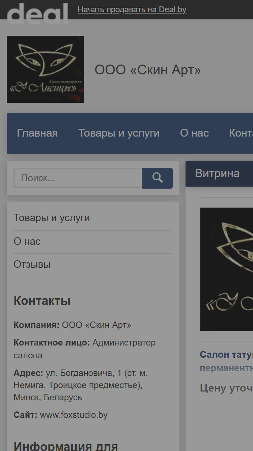Click the magnifier search button

point(158,178)
